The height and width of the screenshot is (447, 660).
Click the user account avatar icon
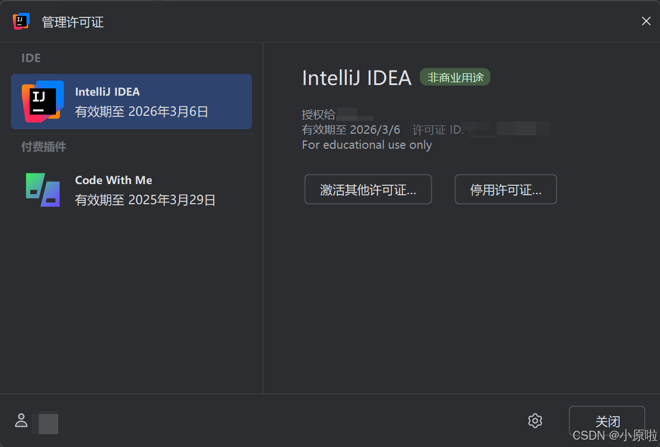(x=21, y=420)
